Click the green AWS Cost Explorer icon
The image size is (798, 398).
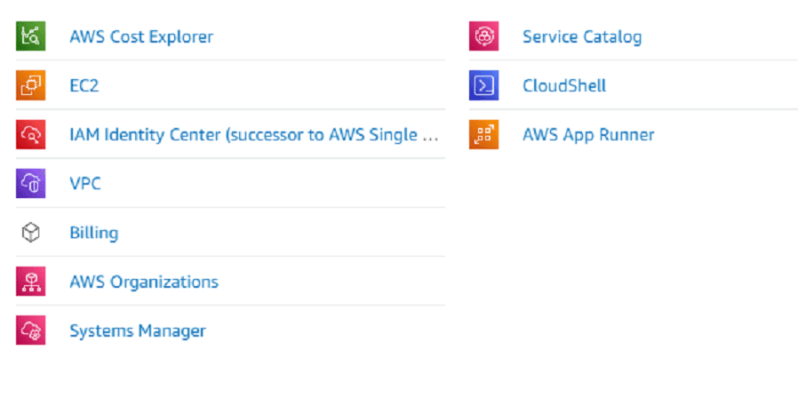[30, 36]
